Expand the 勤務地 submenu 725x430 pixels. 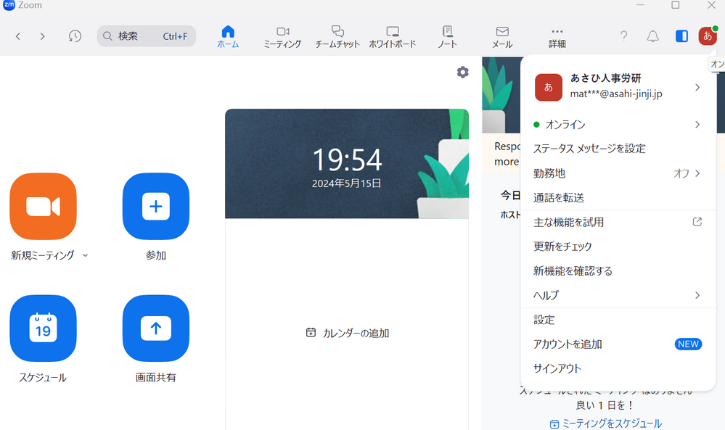click(697, 173)
